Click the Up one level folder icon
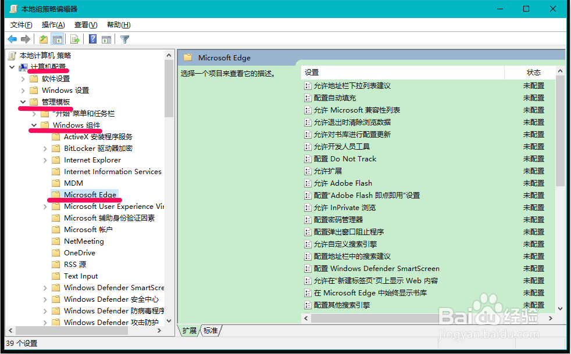The image size is (571, 354). pos(44,39)
